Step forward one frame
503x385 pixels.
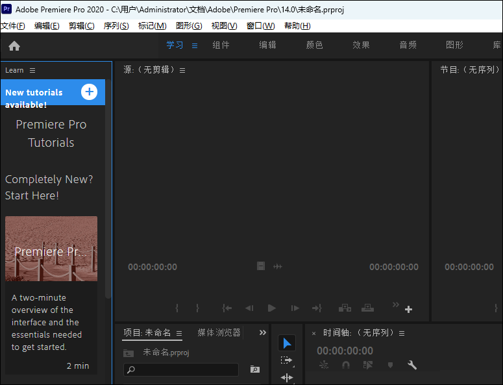(295, 308)
